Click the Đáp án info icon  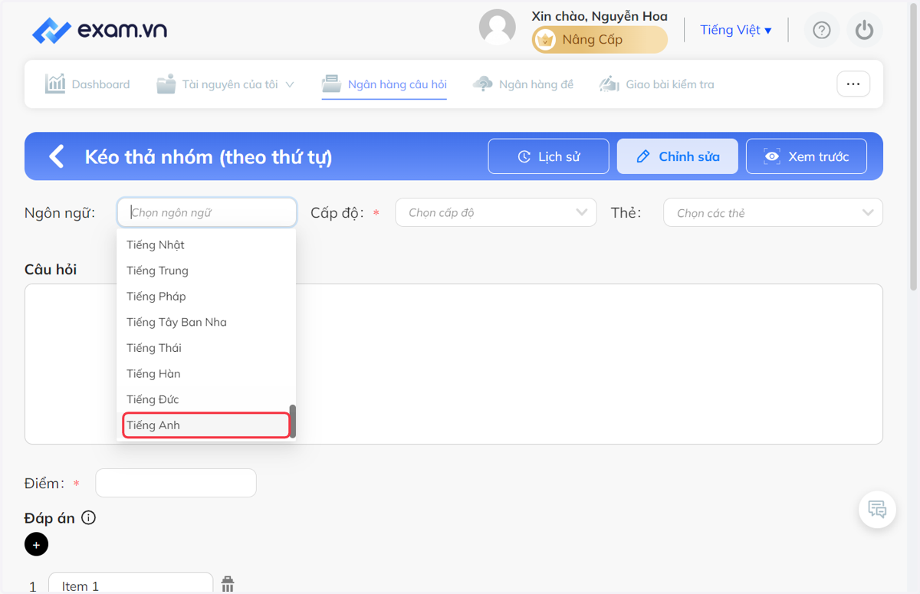[89, 518]
